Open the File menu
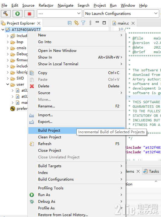The image size is (161, 217). pyautogui.click(x=4, y=5)
